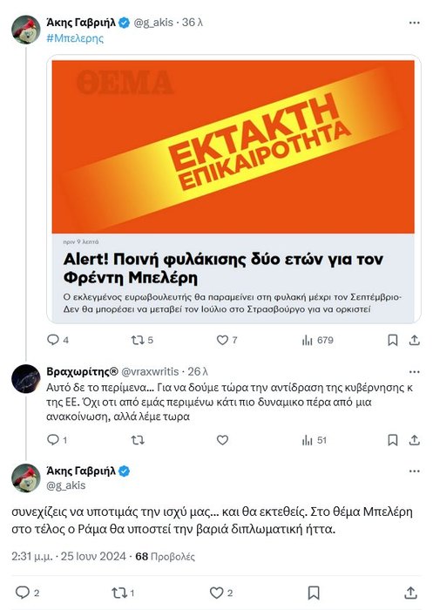Screen dimensions: 433x610
Task: Open the #Μπελερης hashtag
Action: 75,38
